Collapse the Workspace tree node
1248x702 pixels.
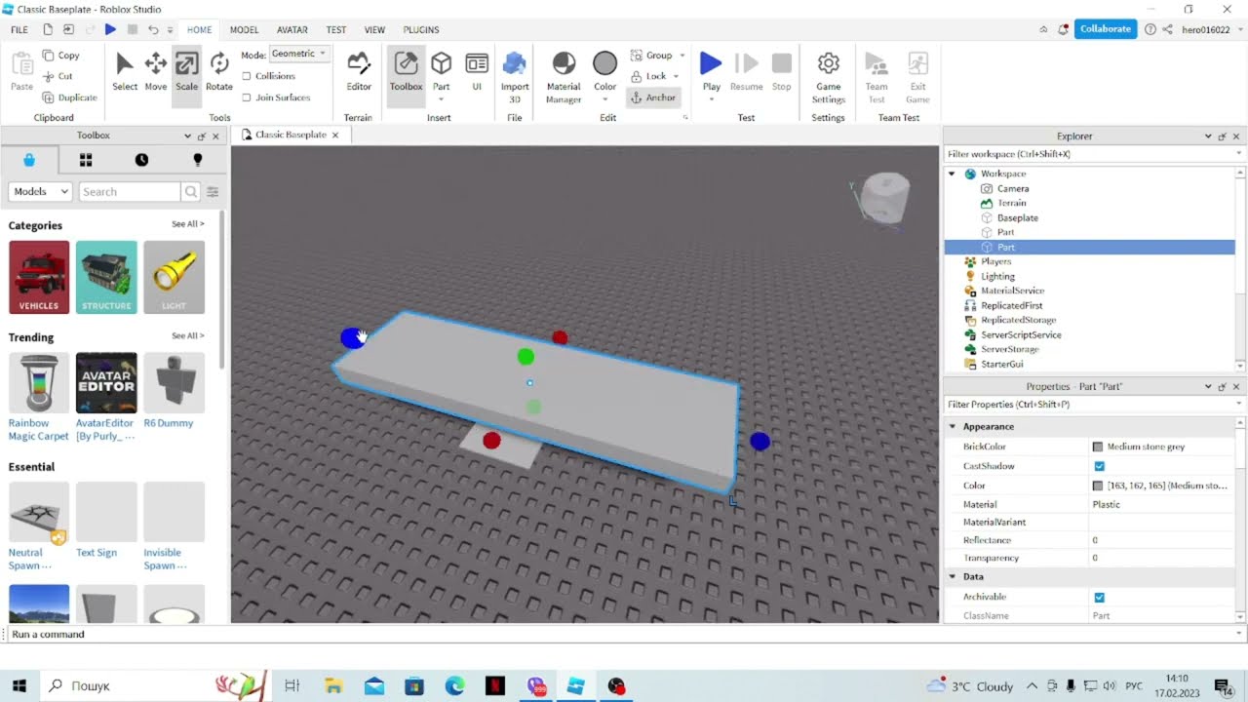click(952, 174)
